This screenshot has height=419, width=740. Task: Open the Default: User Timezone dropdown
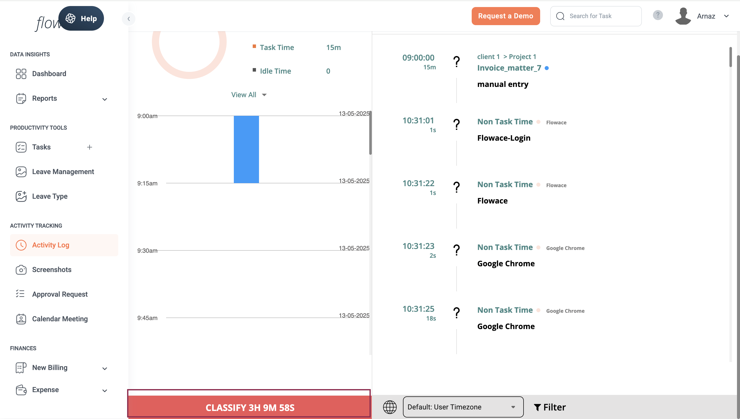coord(463,407)
